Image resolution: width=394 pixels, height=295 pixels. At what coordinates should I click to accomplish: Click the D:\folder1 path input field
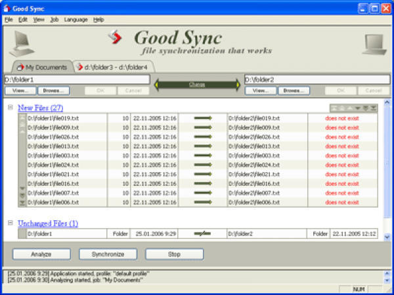[x=76, y=79]
